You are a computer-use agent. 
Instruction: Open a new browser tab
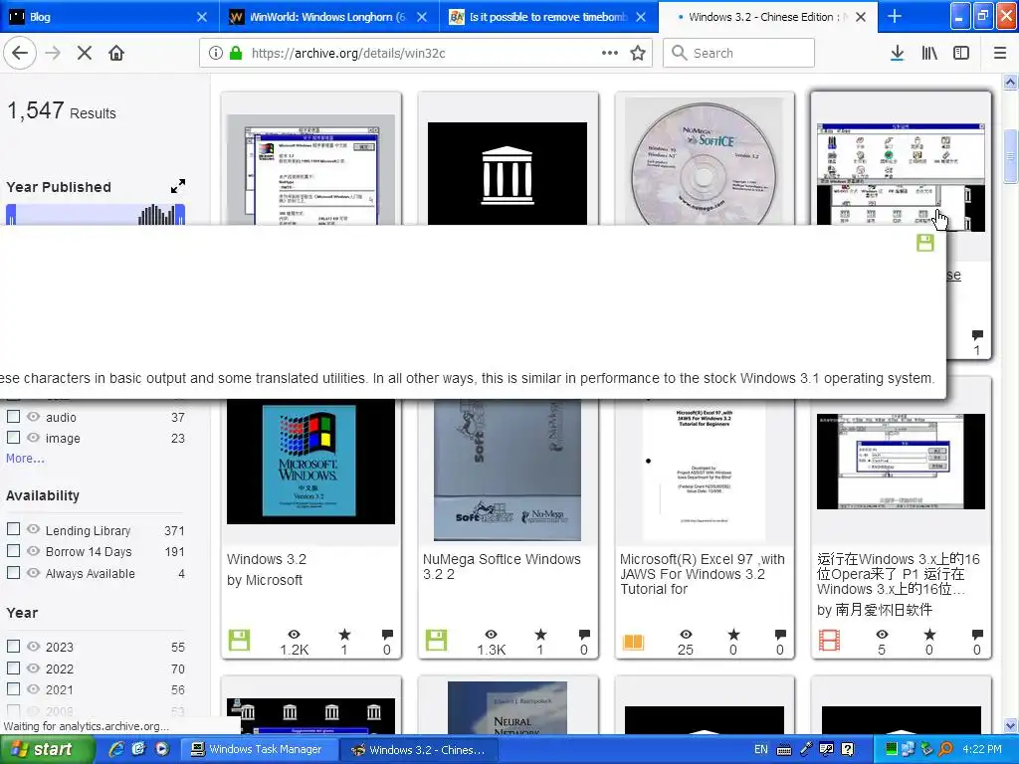(x=895, y=17)
